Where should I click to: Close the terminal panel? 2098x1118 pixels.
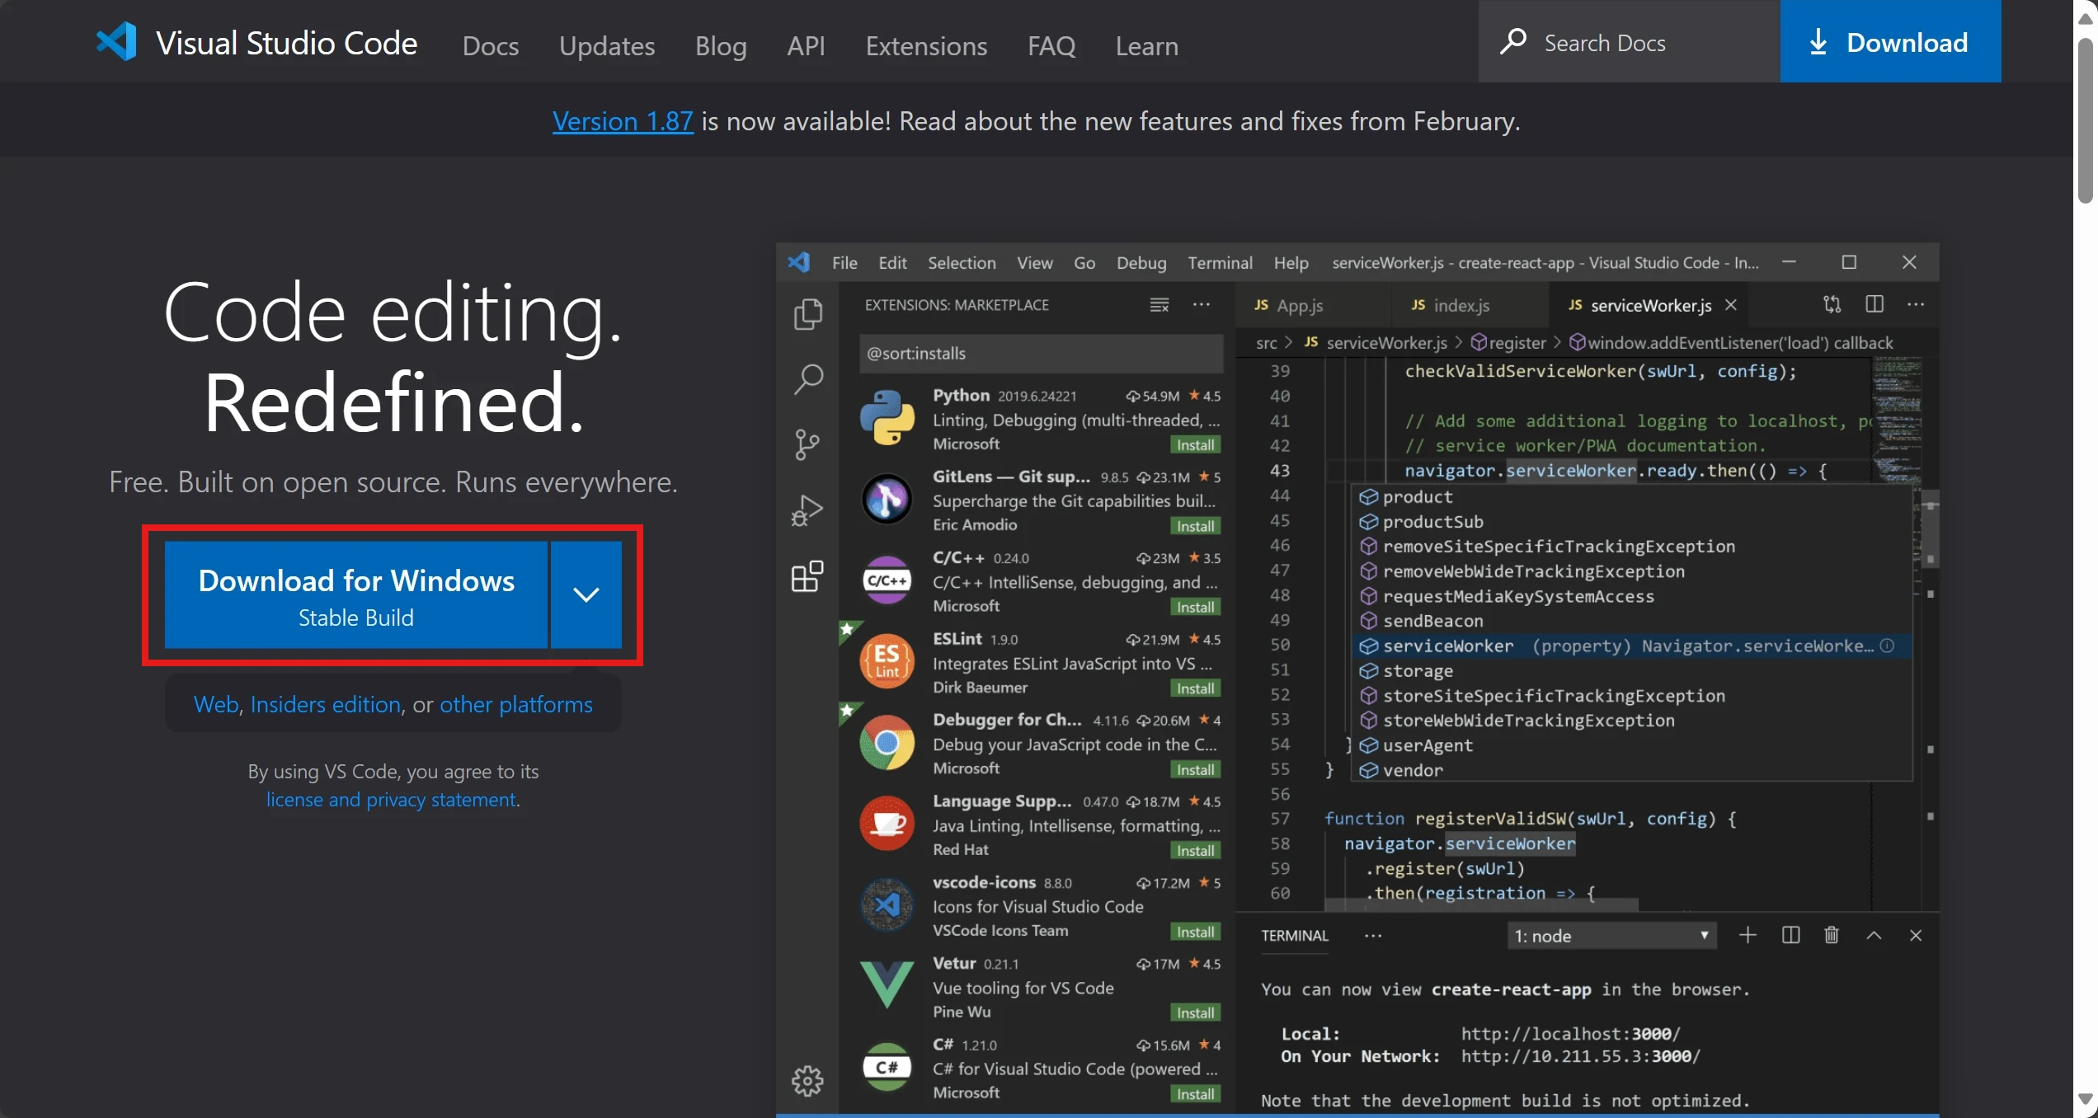[x=1916, y=935]
